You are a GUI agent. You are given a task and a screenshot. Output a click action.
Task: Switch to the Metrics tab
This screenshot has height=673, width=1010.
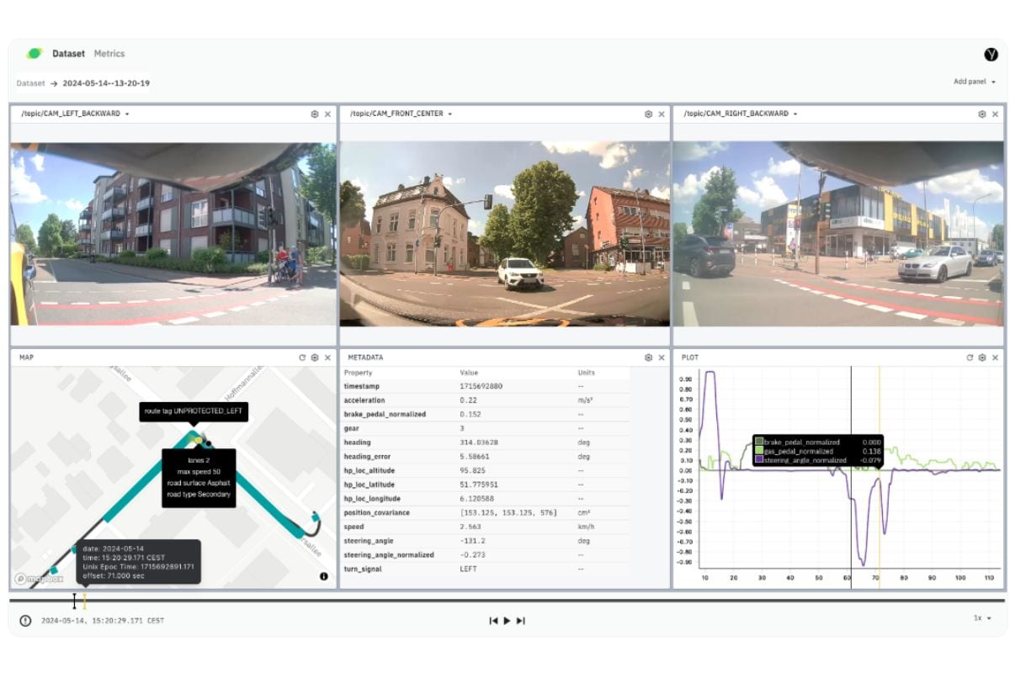tap(109, 54)
